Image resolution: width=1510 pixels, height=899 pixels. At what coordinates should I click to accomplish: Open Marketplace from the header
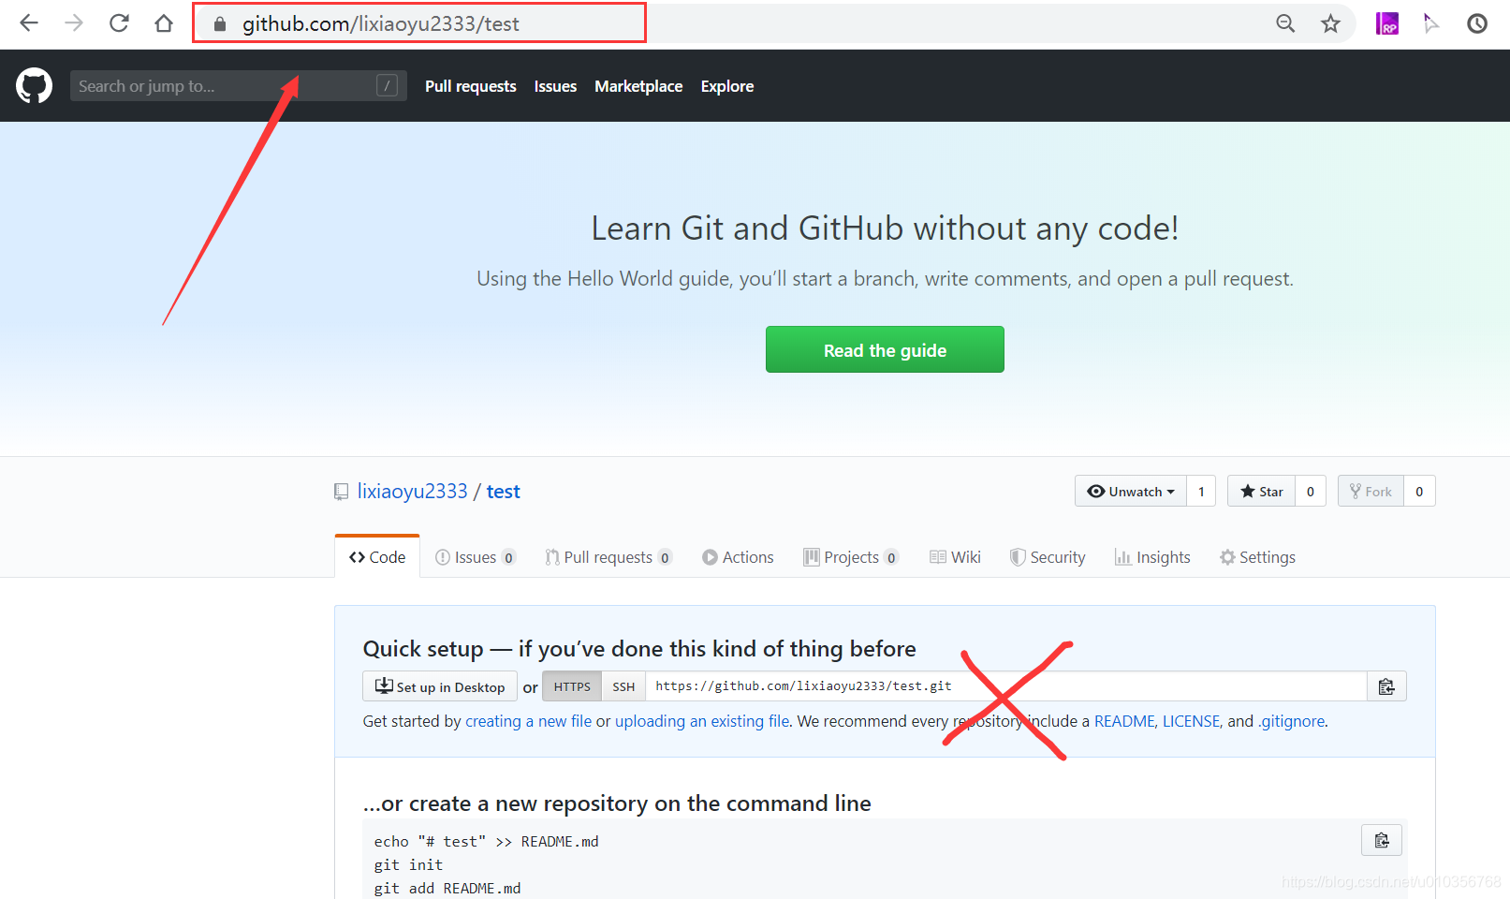point(638,86)
